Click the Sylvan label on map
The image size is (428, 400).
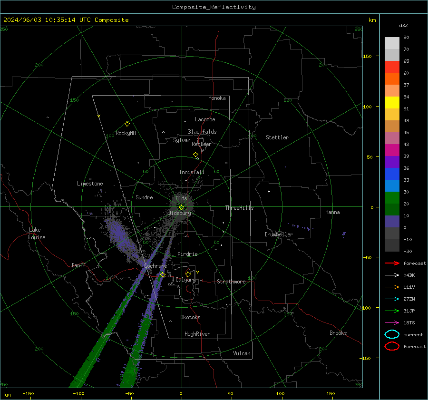182,140
